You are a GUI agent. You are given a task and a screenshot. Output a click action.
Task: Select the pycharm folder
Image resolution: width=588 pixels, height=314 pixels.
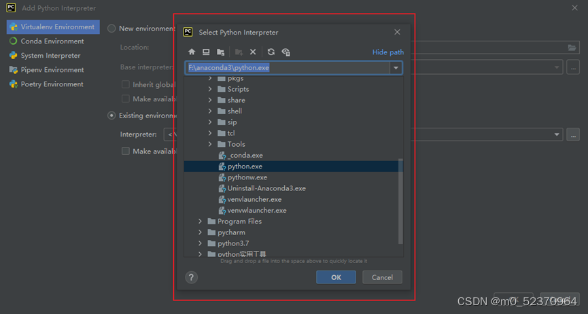point(231,232)
